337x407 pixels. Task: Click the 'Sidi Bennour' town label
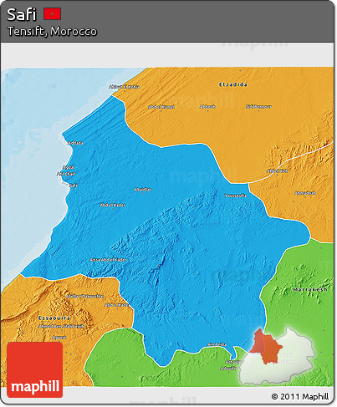point(258,106)
